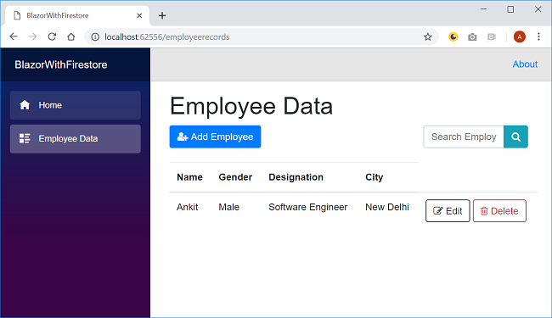
Task: View site information icon in address bar
Action: click(x=95, y=37)
